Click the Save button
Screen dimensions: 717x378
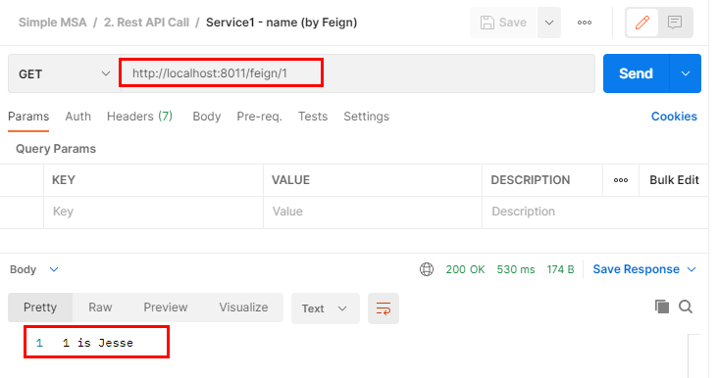point(503,23)
